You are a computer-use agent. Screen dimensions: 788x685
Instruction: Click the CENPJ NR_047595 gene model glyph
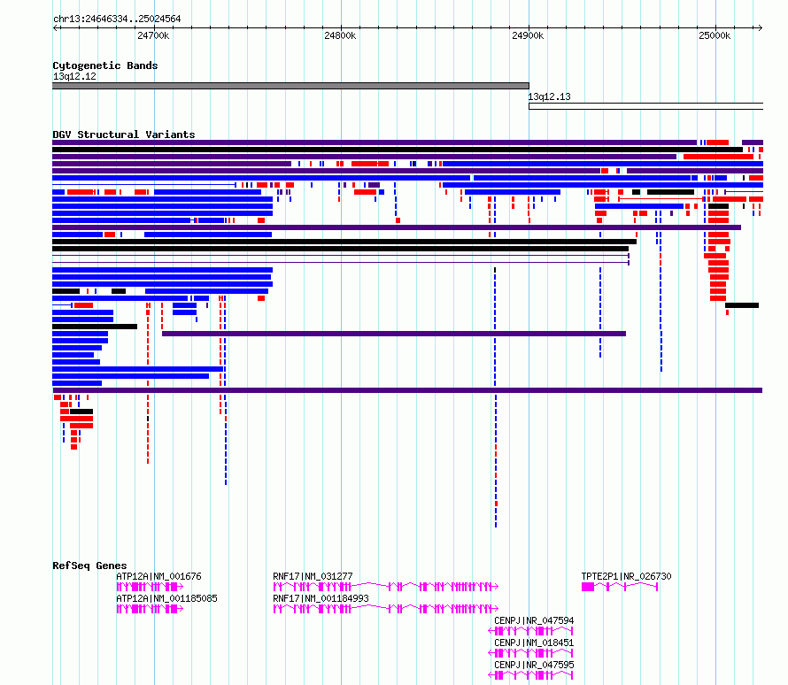point(530,675)
